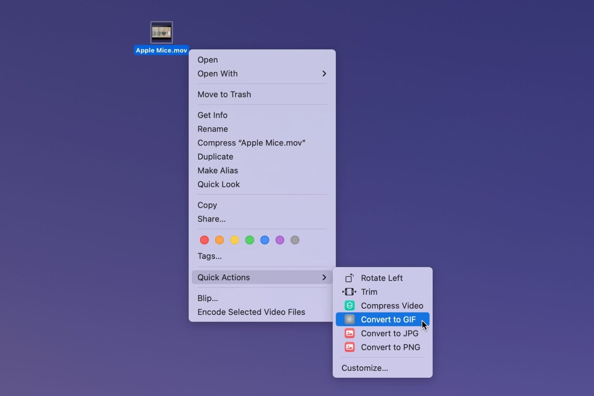
Task: Click the Convert to PNG icon
Action: (x=349, y=347)
